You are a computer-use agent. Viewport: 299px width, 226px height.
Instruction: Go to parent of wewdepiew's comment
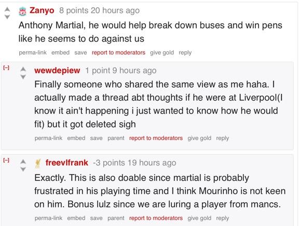click(x=116, y=138)
